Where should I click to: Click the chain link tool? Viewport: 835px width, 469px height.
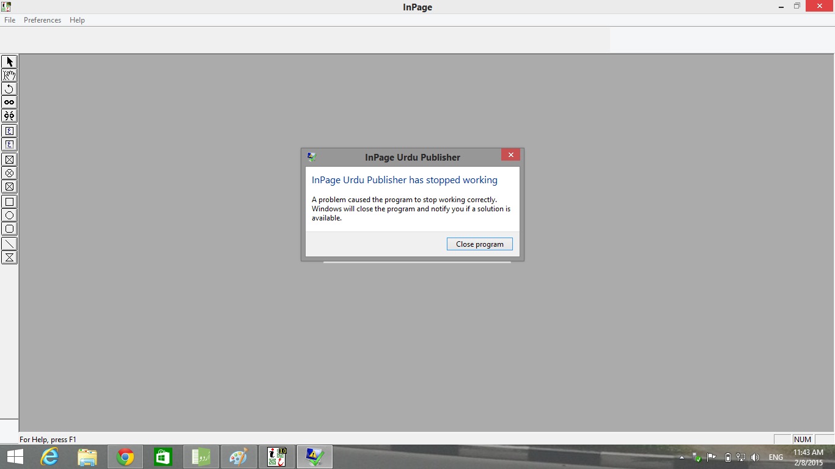tap(9, 102)
